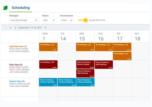Open Tuesday Pressure Washing job

coord(67,82)
